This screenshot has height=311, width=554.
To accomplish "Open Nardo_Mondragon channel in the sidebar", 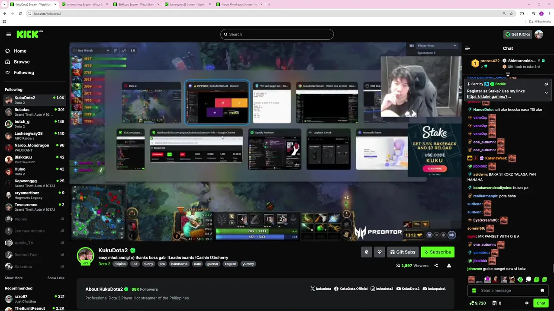I will [35, 147].
